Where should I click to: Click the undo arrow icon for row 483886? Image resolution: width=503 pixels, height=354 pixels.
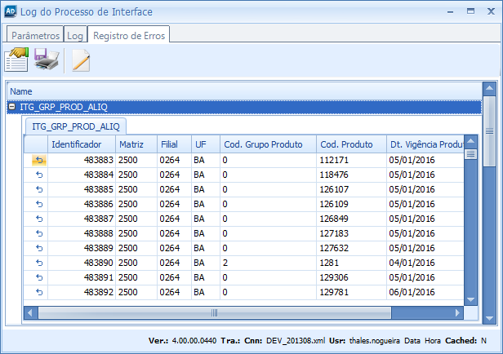(38, 203)
